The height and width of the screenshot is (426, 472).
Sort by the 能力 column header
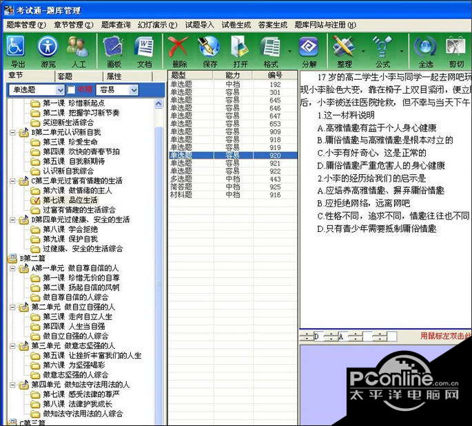(233, 75)
